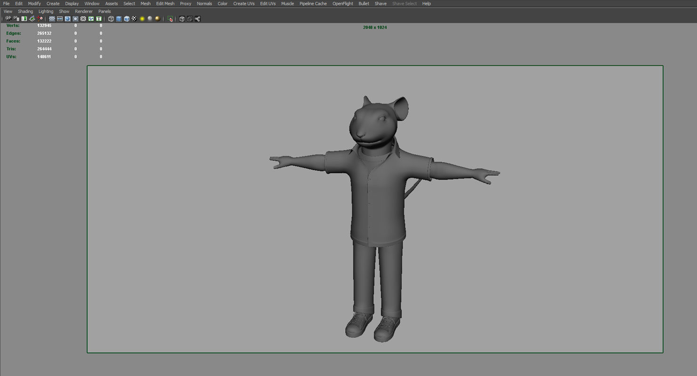697x376 pixels.
Task: Open the Normals menu
Action: 204,3
